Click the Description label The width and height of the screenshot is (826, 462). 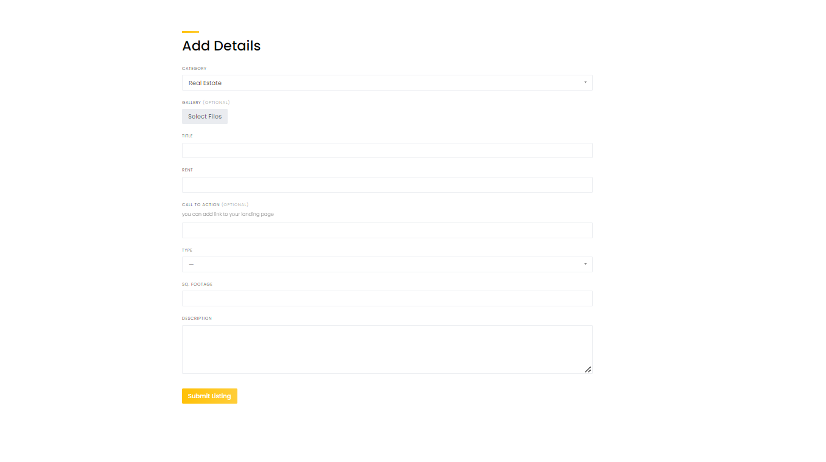[197, 319]
